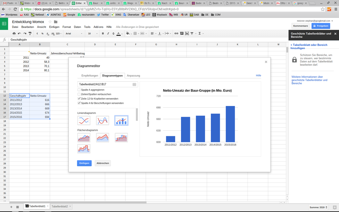Decrease decimal places
Image resolution: width=339 pixels, height=212 pixels.
click(47, 34)
